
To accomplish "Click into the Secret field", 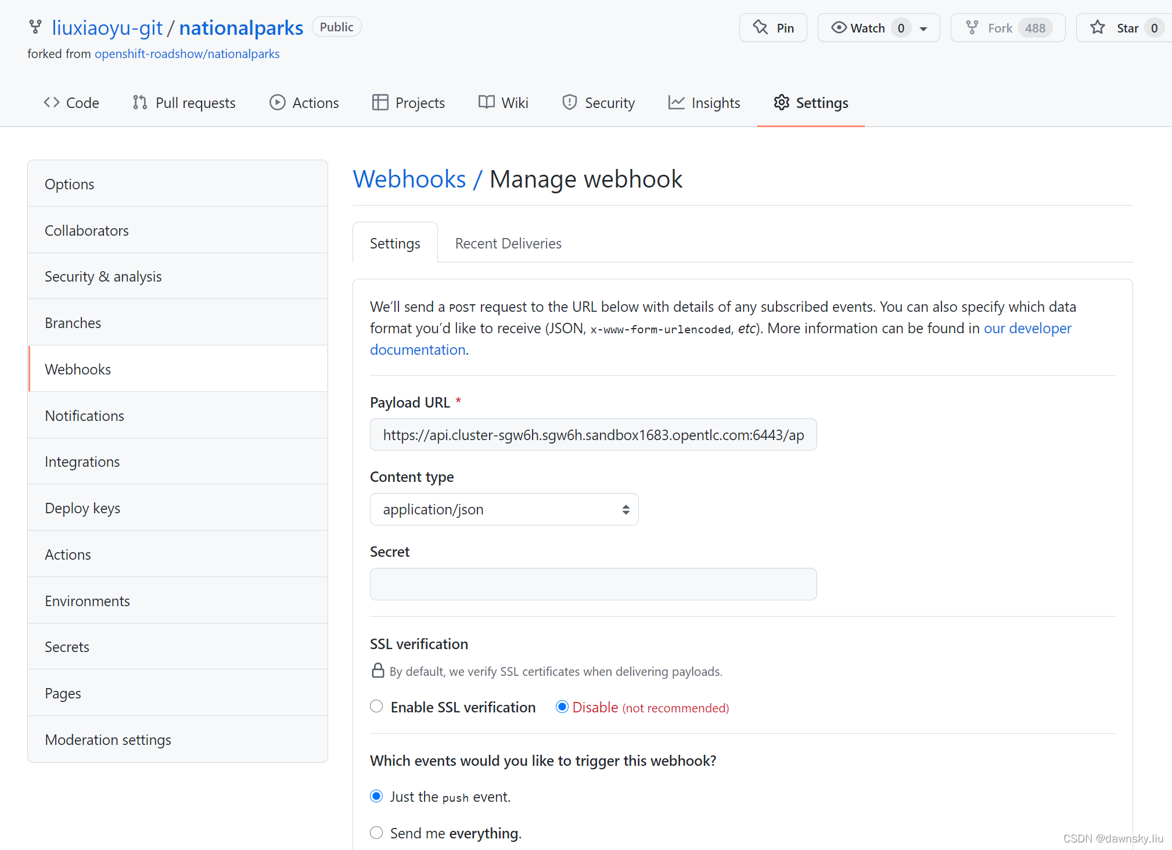I will (x=593, y=584).
